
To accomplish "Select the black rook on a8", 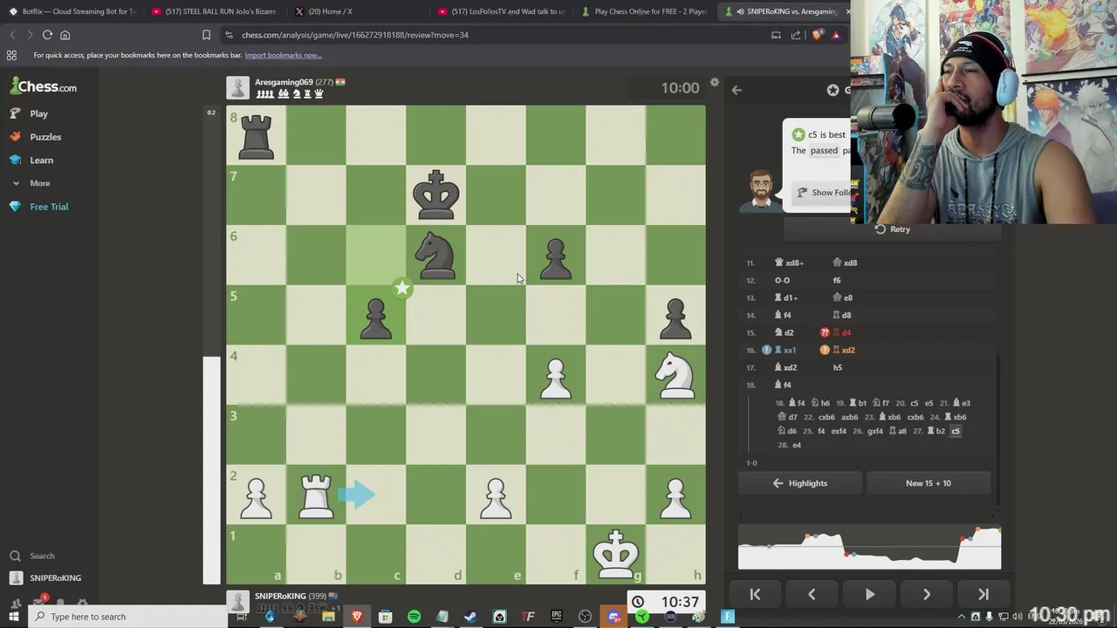I will 256,136.
